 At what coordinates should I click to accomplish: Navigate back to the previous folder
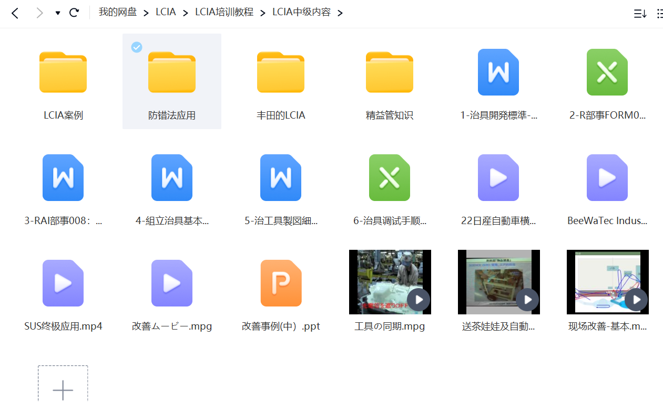15,13
